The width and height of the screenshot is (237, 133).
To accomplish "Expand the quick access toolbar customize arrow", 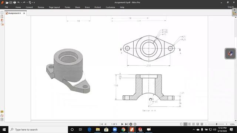I will click(34, 3).
